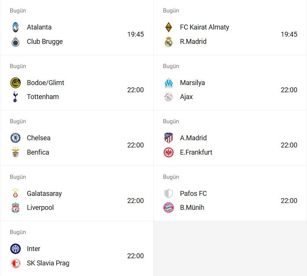This screenshot has width=307, height=276.
Task: Click the FC Kairat Almaty logo
Action: click(169, 27)
